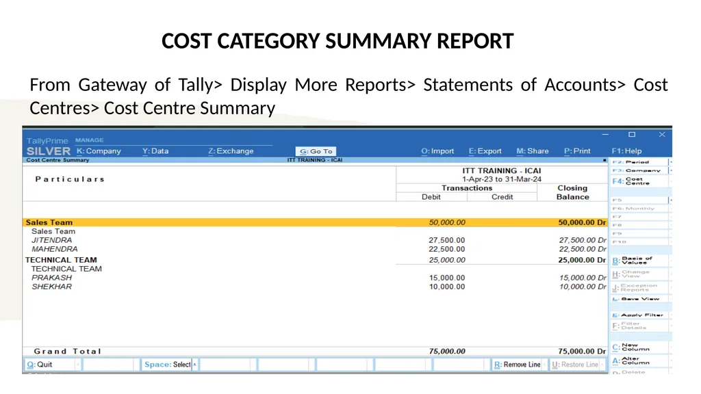Select the bold TECHNICAL TEAM category row
Image resolution: width=701 pixels, height=394 pixels.
point(315,259)
